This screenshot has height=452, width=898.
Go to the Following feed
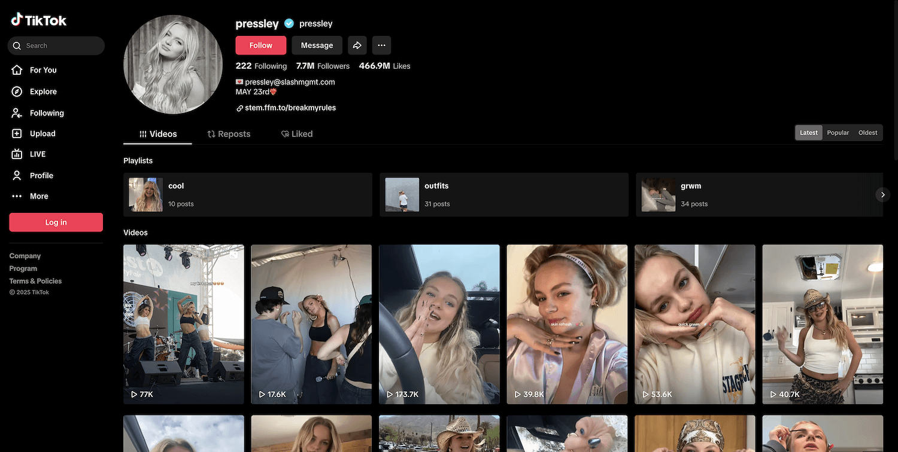pos(46,113)
